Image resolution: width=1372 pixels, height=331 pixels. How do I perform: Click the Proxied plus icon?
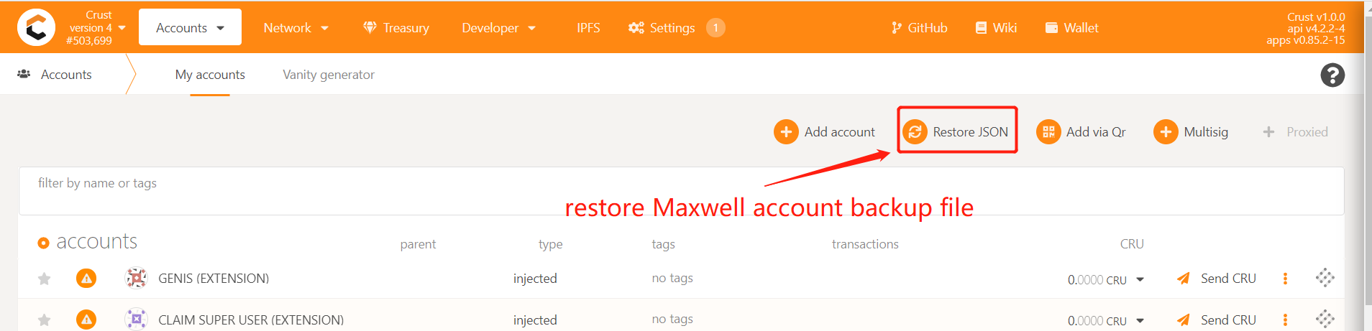point(1268,132)
